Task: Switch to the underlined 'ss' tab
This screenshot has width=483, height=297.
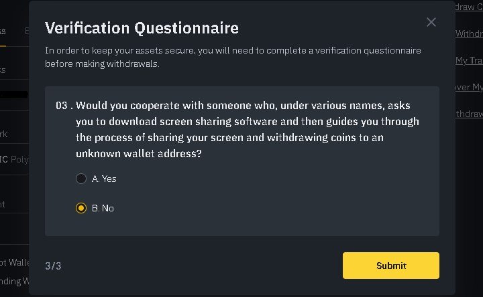Action: 3,31
